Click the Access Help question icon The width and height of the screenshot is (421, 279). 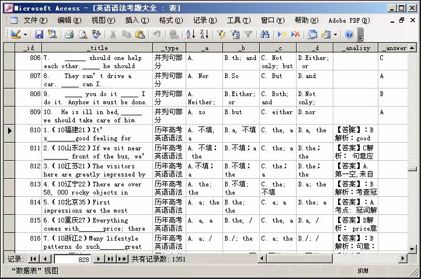[349, 34]
